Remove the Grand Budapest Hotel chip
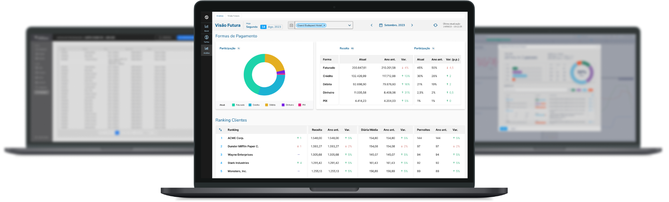The width and height of the screenshot is (669, 202). 324,25
